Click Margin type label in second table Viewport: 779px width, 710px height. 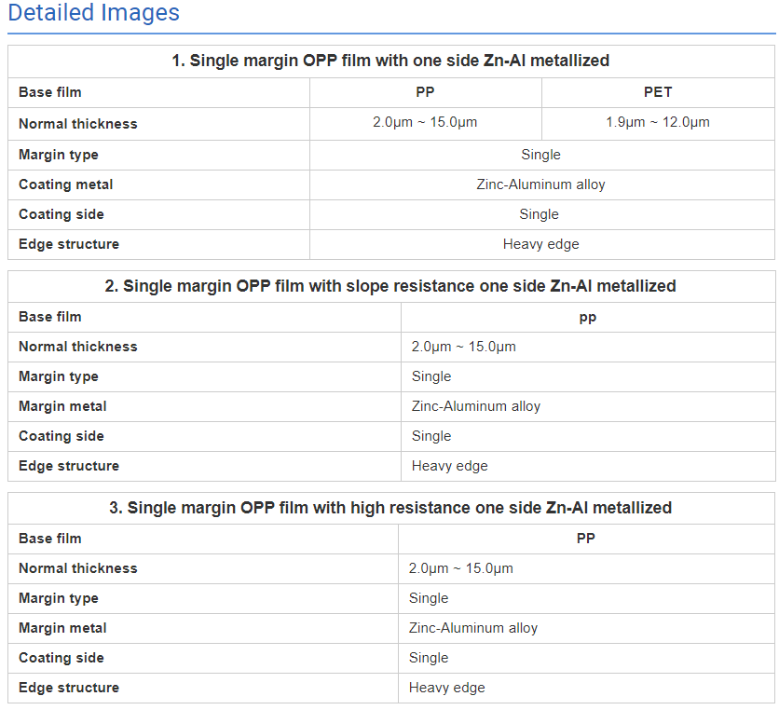click(x=59, y=376)
